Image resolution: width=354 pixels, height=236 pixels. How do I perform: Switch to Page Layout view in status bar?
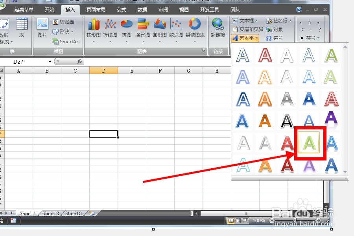238,221
